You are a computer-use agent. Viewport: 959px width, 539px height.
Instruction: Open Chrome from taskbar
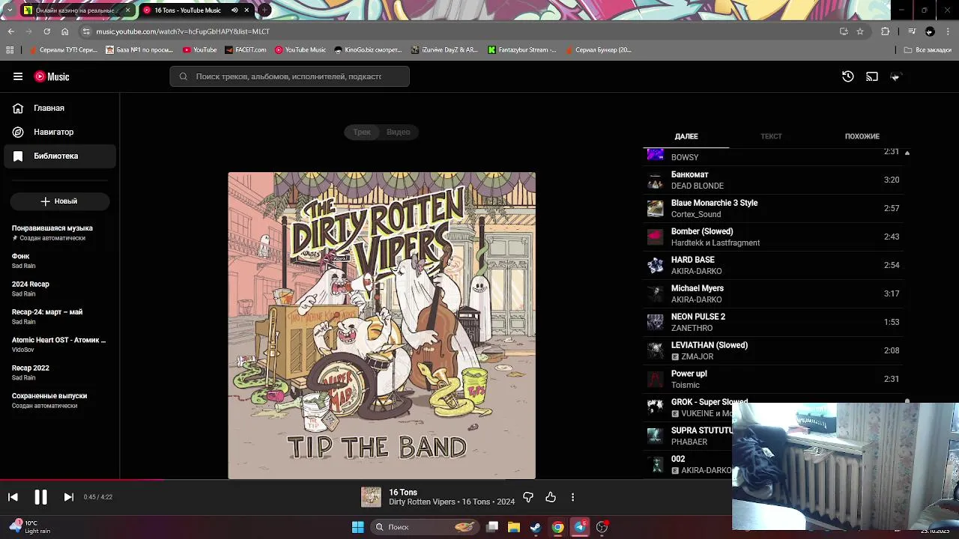tap(558, 527)
